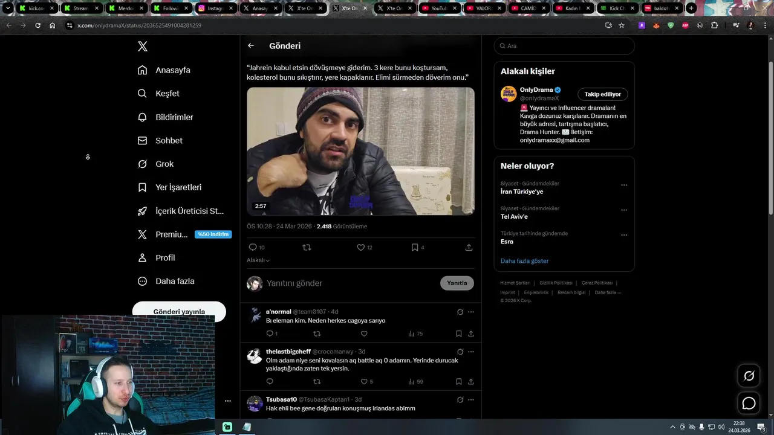
Task: Open the Premium sidebar item
Action: tap(184, 234)
